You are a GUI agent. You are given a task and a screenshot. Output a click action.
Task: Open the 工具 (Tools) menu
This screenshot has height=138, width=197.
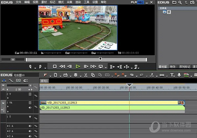86,2
